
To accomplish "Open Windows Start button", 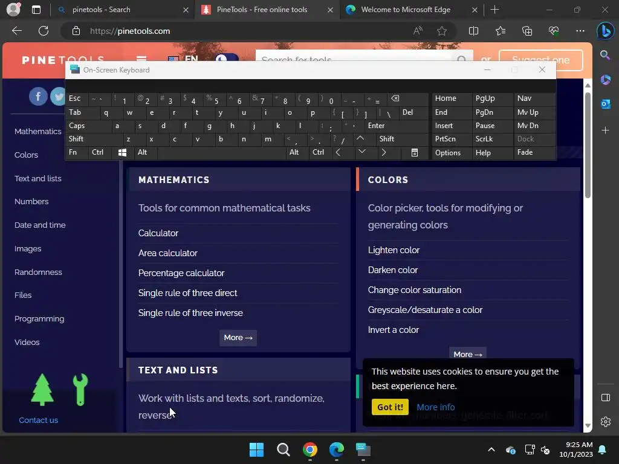I will tap(256, 449).
